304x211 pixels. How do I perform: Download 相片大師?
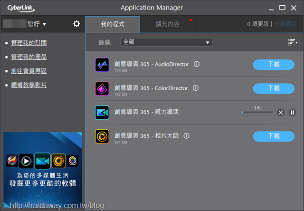[x=274, y=136]
